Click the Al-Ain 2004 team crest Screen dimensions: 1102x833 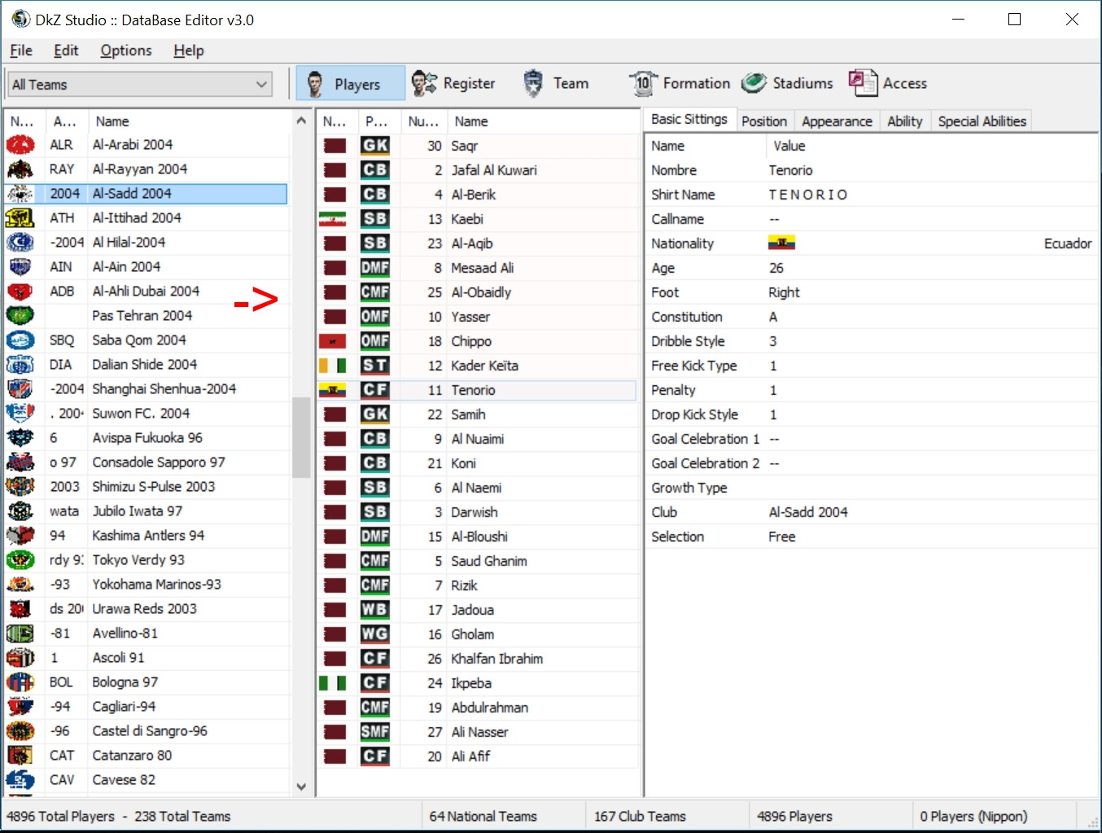pyautogui.click(x=20, y=267)
